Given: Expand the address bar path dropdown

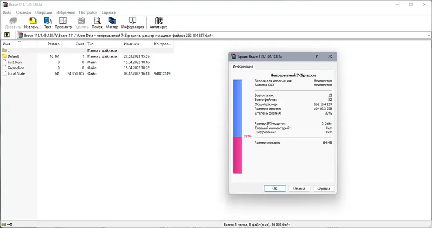Looking at the screenshot, I should [429, 35].
